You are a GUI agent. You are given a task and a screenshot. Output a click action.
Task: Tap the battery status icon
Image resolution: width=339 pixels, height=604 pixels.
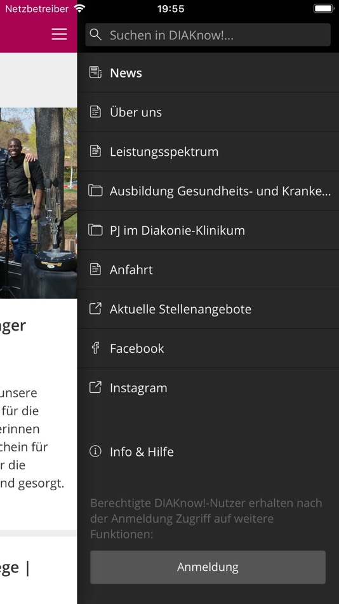click(323, 8)
